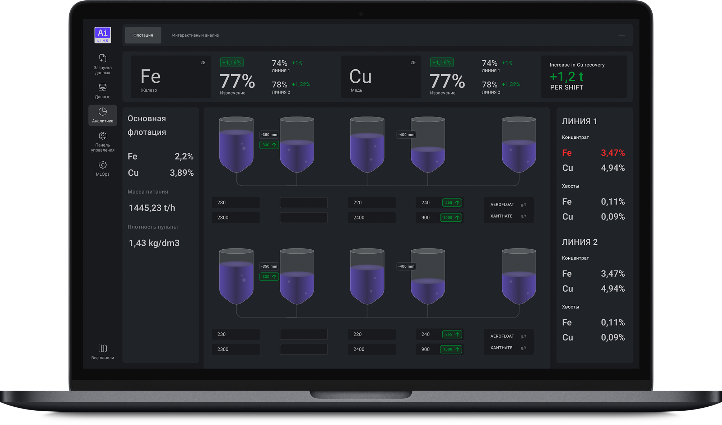Viewport: 722px width, 425px height.
Task: Click the green 330 level recommendation in line 1
Action: [x=269, y=145]
